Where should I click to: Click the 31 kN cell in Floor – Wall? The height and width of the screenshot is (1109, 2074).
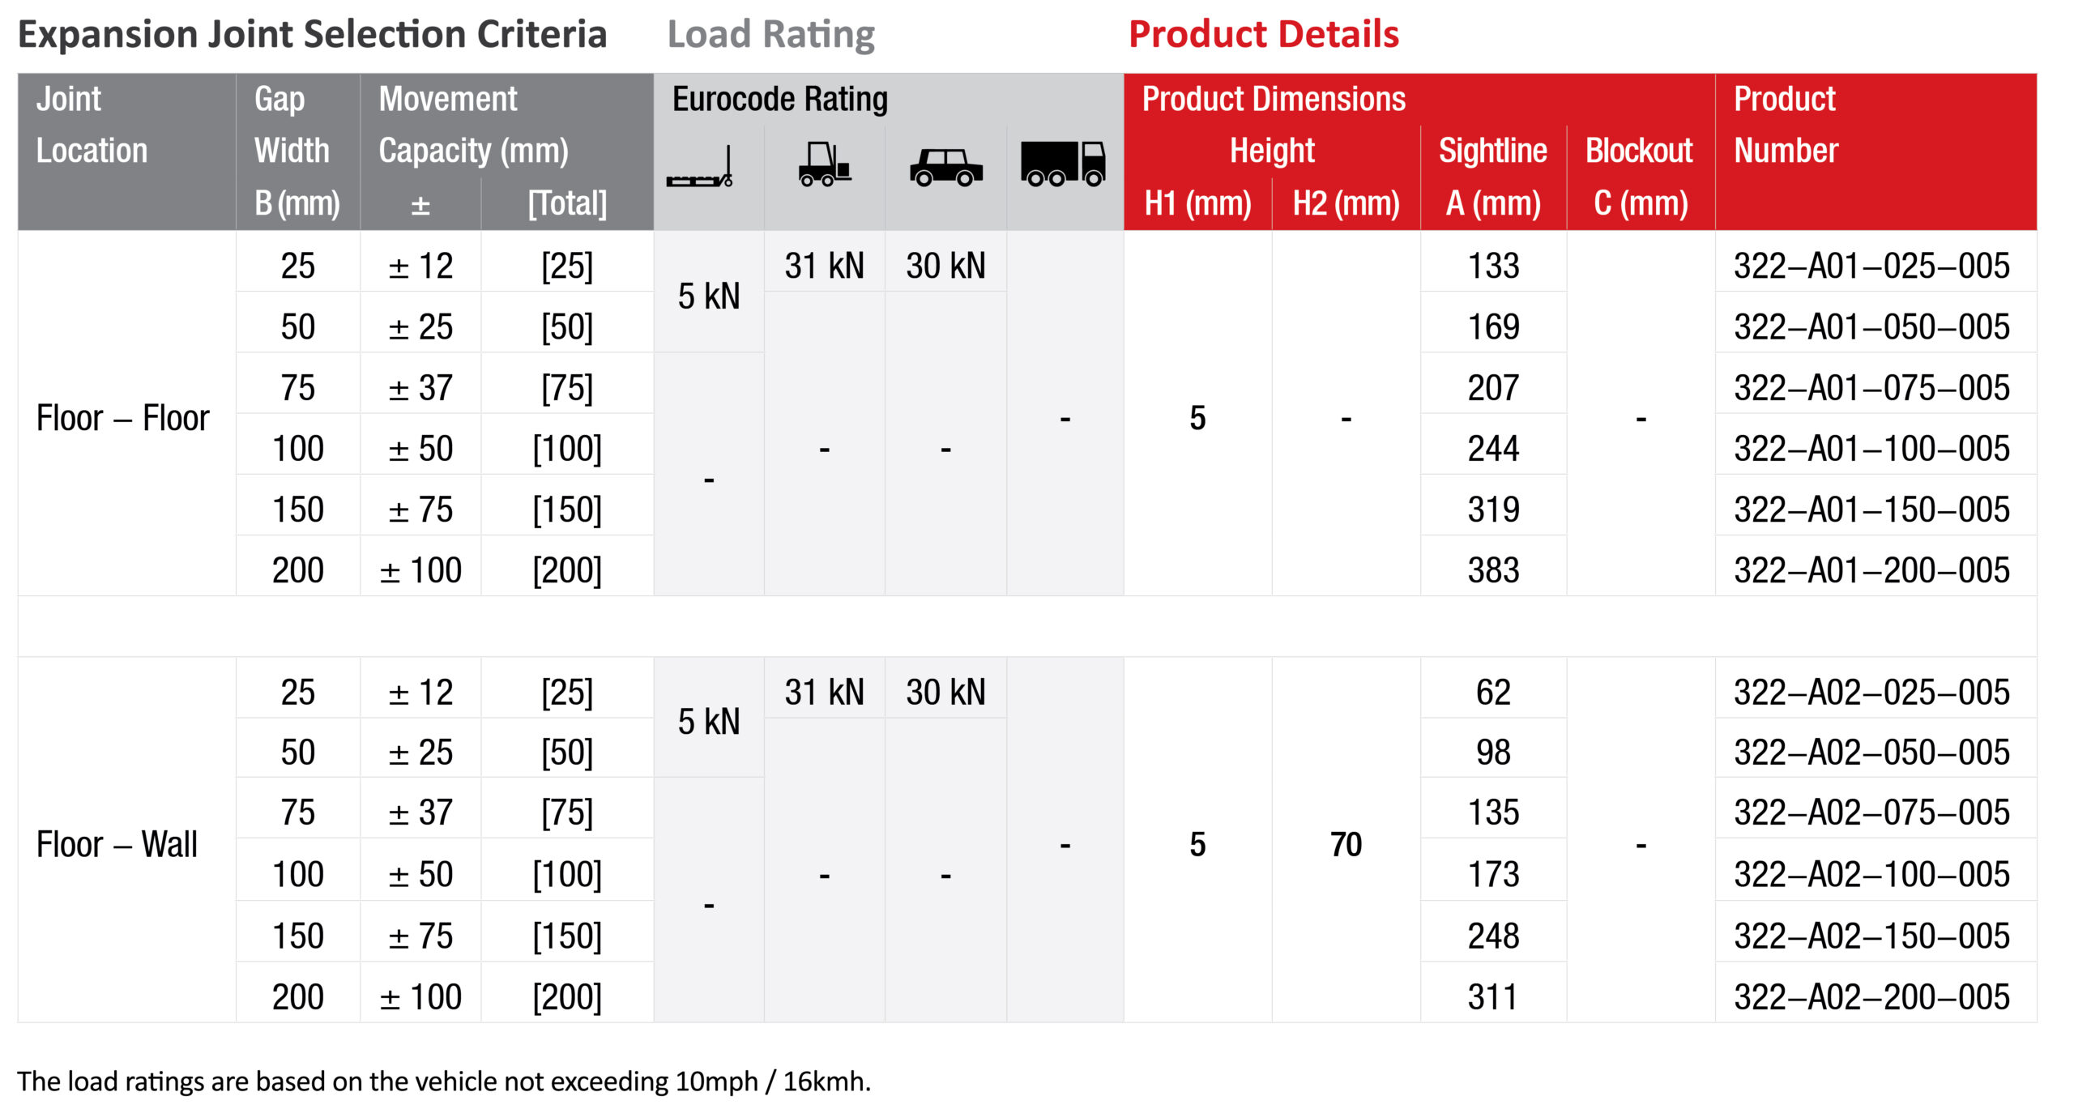824,693
